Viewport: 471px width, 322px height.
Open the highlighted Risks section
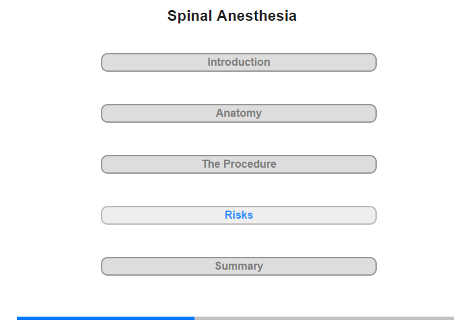pos(239,215)
